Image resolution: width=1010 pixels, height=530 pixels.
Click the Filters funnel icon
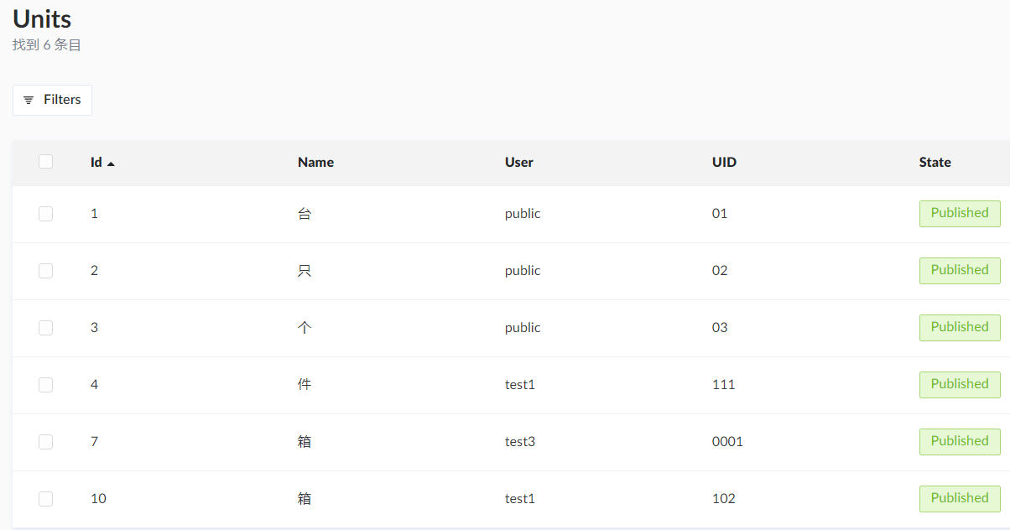coord(29,100)
